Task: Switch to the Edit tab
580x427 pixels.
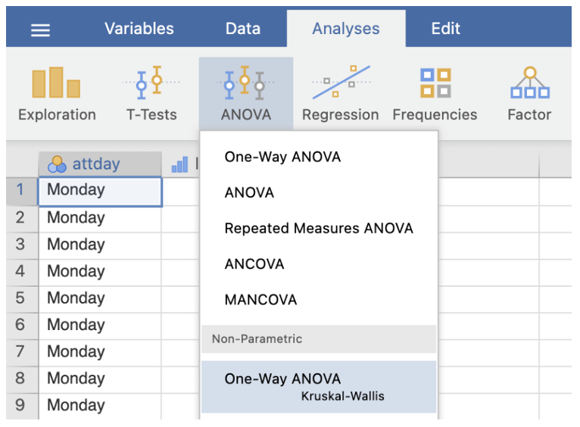Action: (445, 29)
